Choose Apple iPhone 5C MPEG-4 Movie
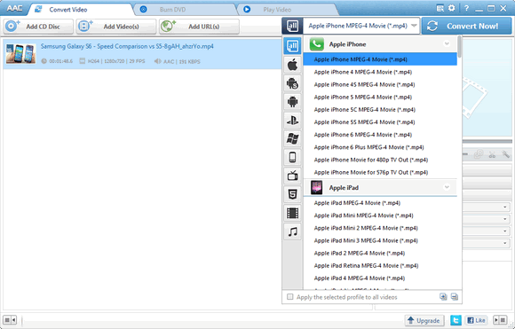This screenshot has height=329, width=515. (x=380, y=110)
